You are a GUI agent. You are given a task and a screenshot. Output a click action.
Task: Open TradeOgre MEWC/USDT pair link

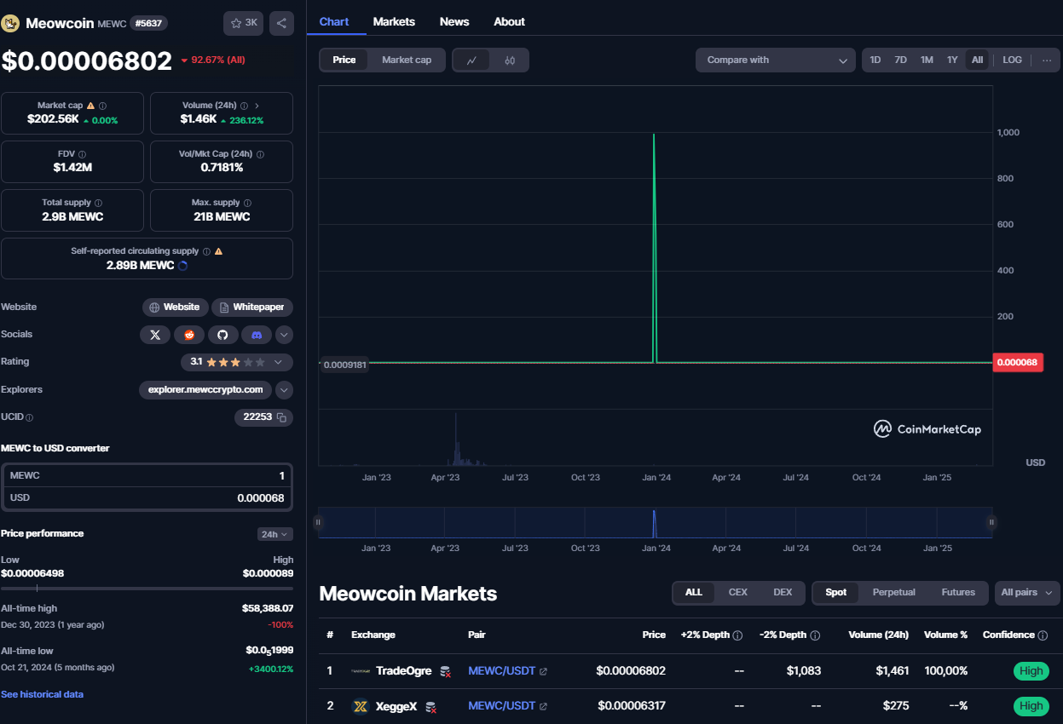[x=501, y=671]
